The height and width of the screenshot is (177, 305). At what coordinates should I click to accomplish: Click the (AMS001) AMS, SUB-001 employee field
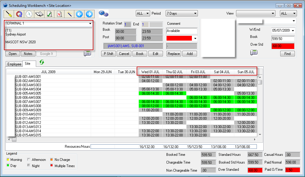click(133, 46)
